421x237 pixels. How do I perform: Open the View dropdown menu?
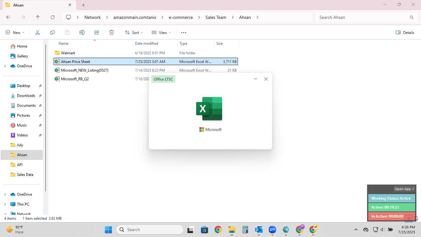coord(161,32)
